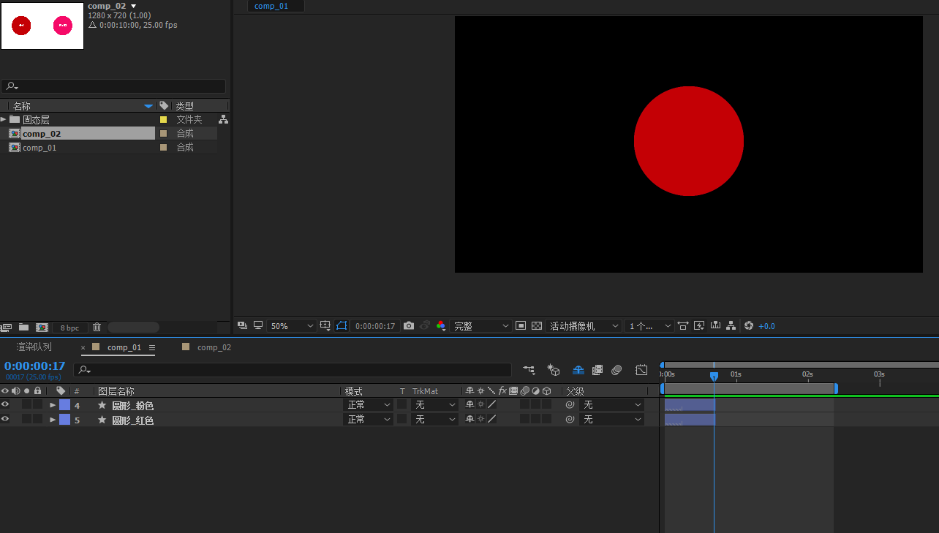Screen dimensions: 939x533
Task: Expand the 固态层 folder
Action: click(x=3, y=119)
